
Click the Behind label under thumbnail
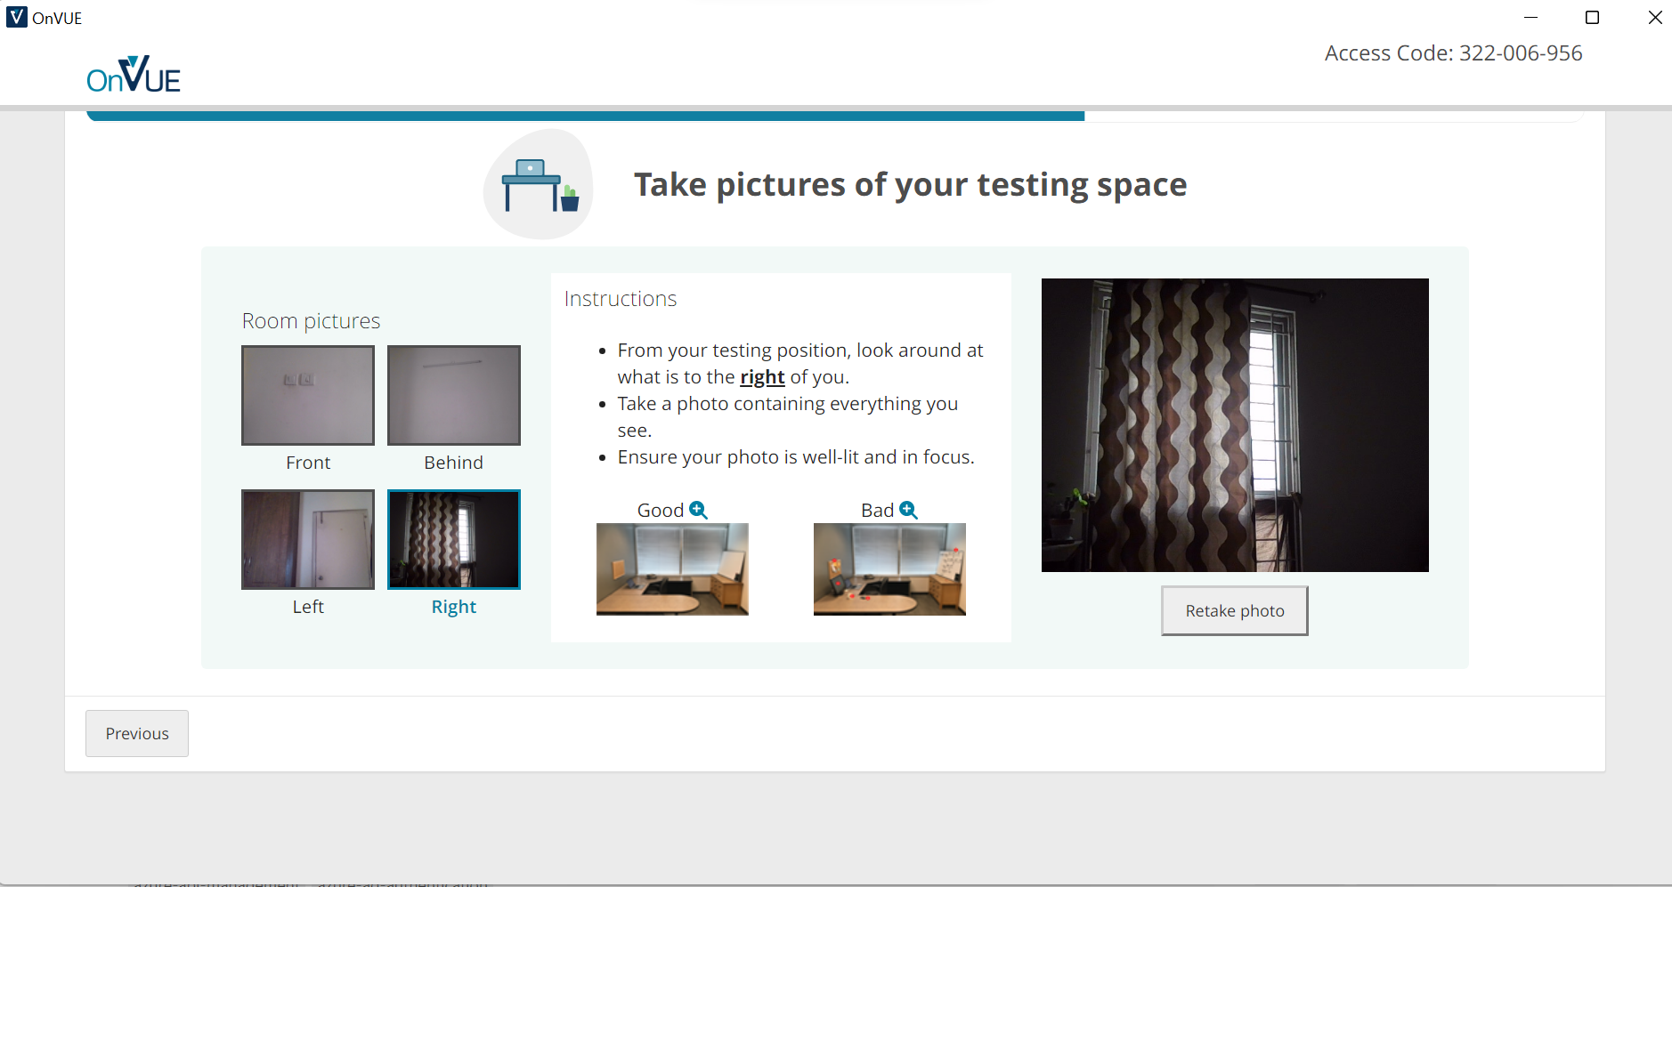[x=454, y=463]
